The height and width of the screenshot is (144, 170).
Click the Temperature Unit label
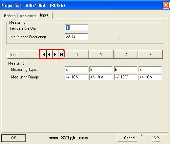coord(24,28)
